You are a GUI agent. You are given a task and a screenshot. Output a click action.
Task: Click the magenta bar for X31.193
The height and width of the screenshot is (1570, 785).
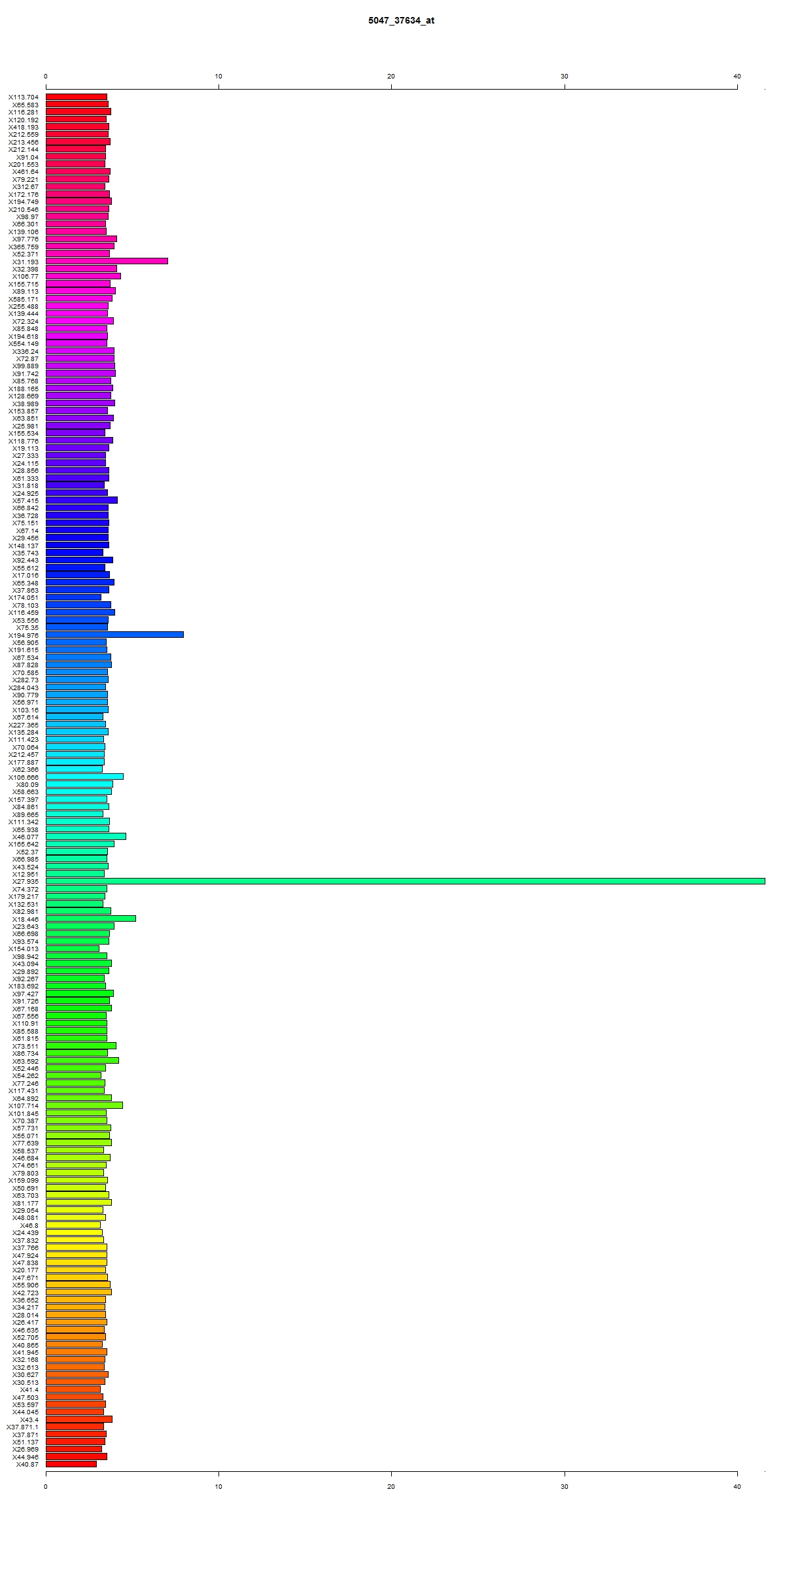(107, 261)
